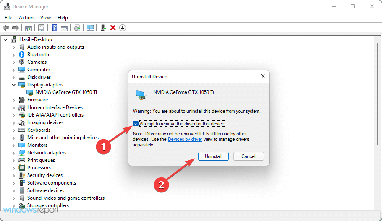
Task: Click the Security devices key icon
Action: coord(22,175)
